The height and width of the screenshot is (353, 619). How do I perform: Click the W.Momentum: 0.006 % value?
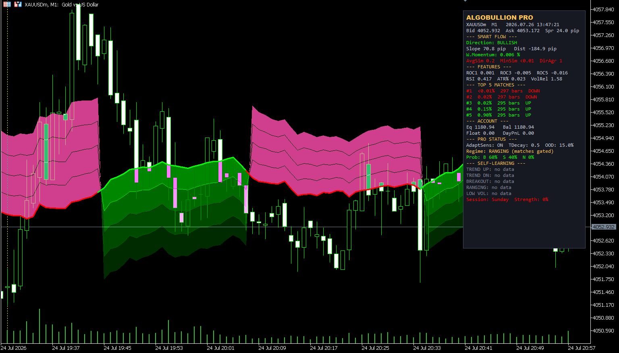[493, 55]
